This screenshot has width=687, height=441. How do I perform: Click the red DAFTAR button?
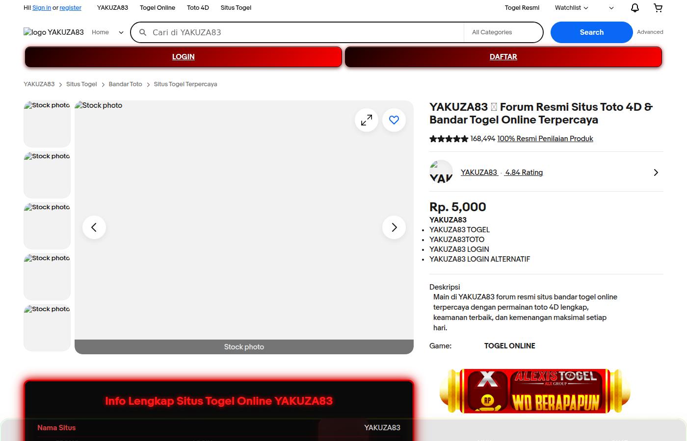[x=503, y=57]
